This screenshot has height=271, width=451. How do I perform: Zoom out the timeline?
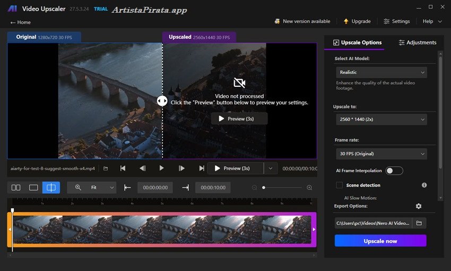coord(254,188)
